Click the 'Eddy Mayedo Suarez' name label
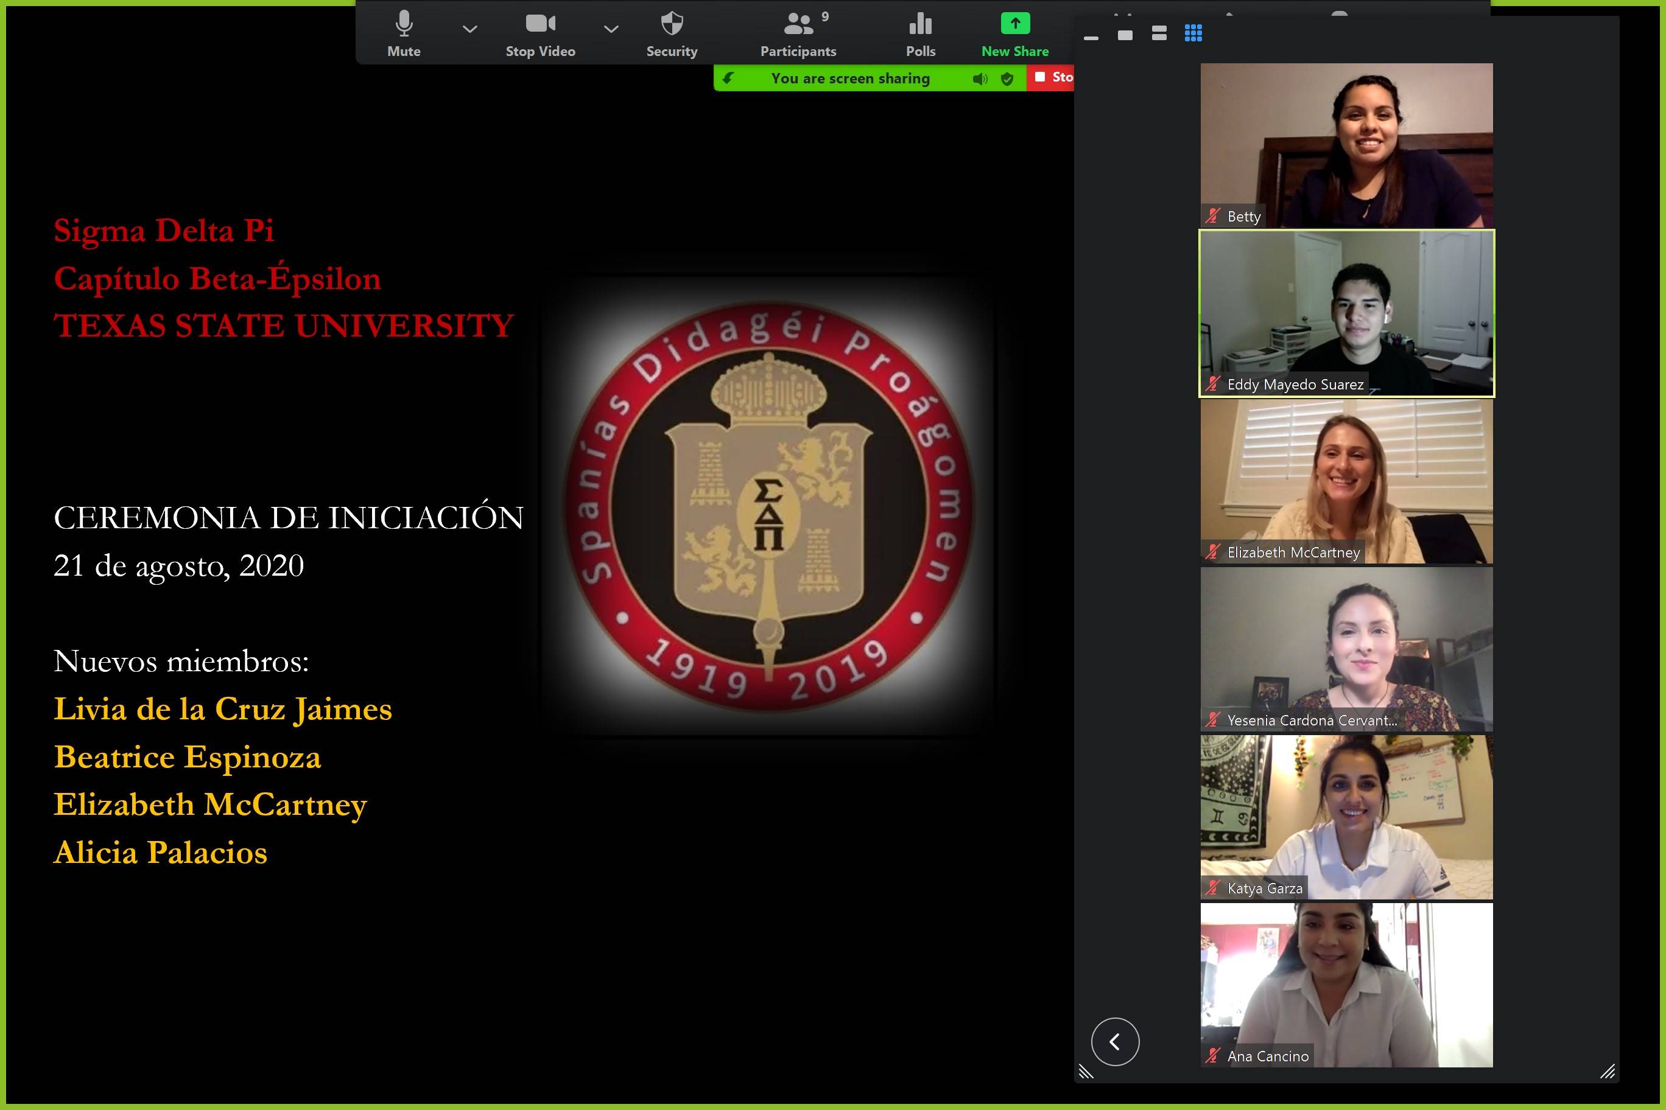 point(1295,385)
